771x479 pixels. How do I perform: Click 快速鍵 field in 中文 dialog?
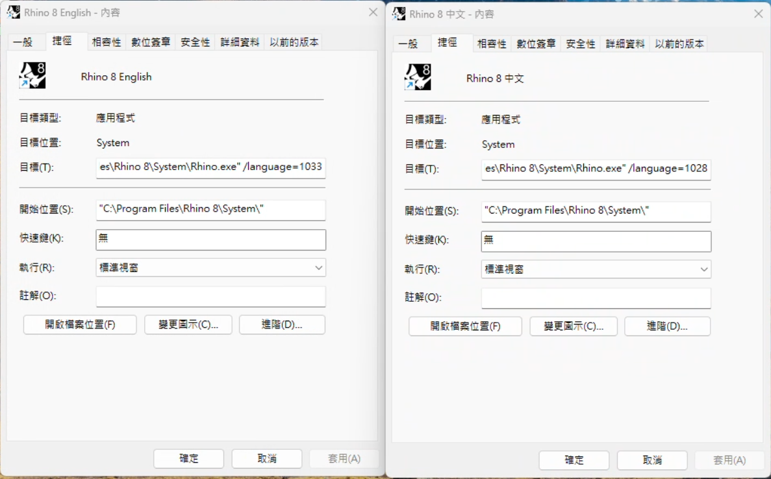(596, 241)
